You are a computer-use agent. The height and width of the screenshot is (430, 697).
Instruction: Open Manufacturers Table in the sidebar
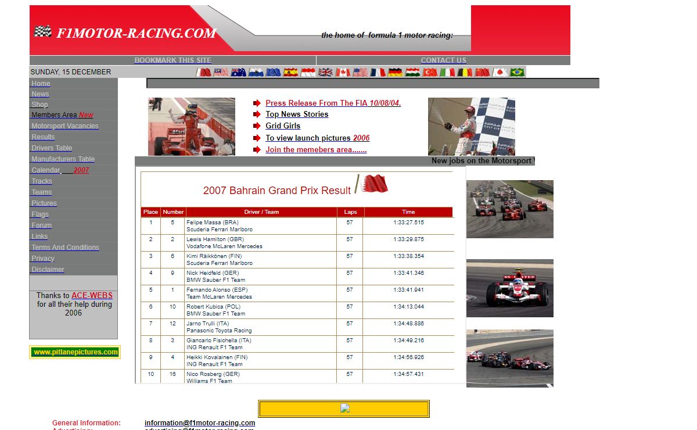(x=63, y=159)
